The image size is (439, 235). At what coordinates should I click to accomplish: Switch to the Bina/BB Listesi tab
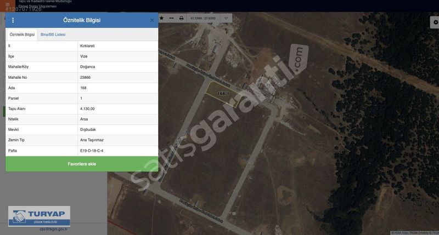[53, 35]
